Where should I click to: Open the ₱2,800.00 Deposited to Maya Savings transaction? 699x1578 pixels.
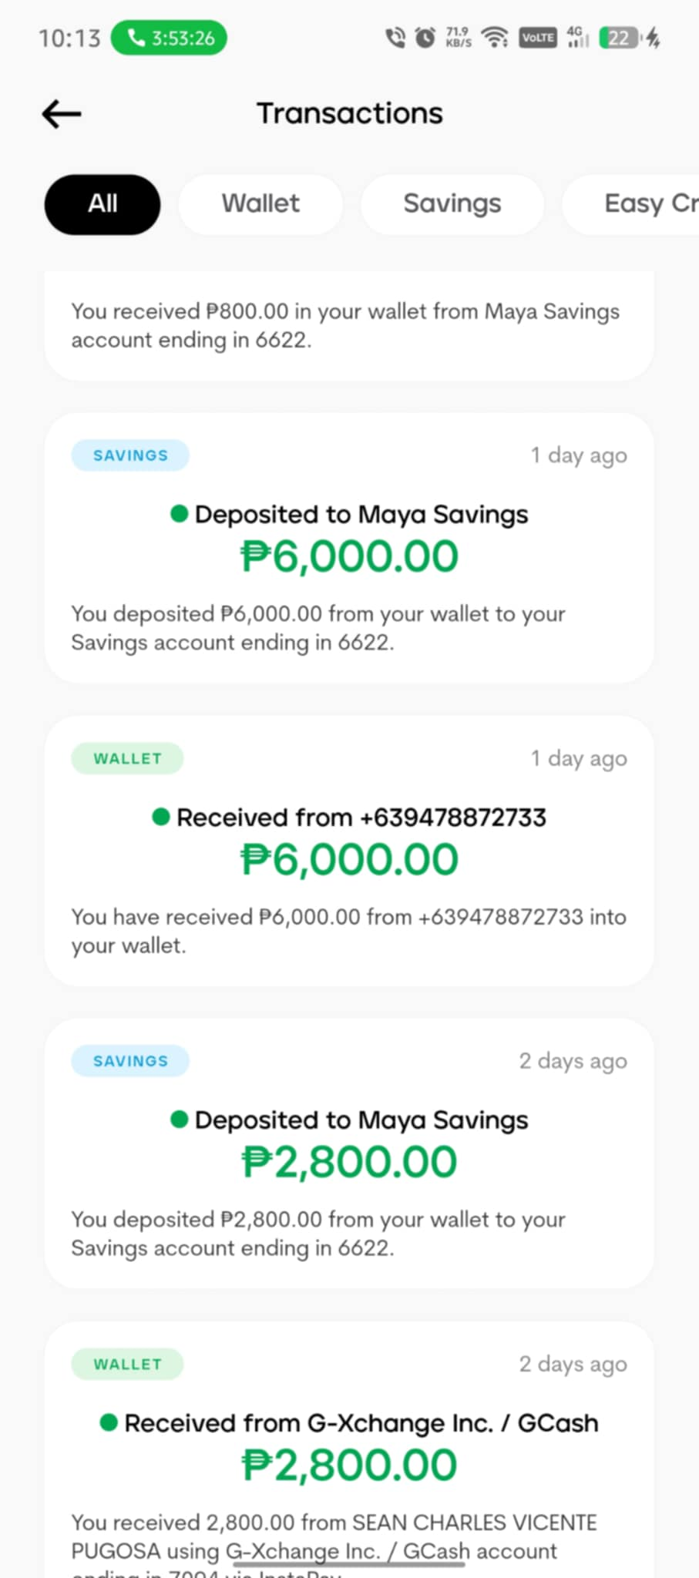tap(349, 1154)
